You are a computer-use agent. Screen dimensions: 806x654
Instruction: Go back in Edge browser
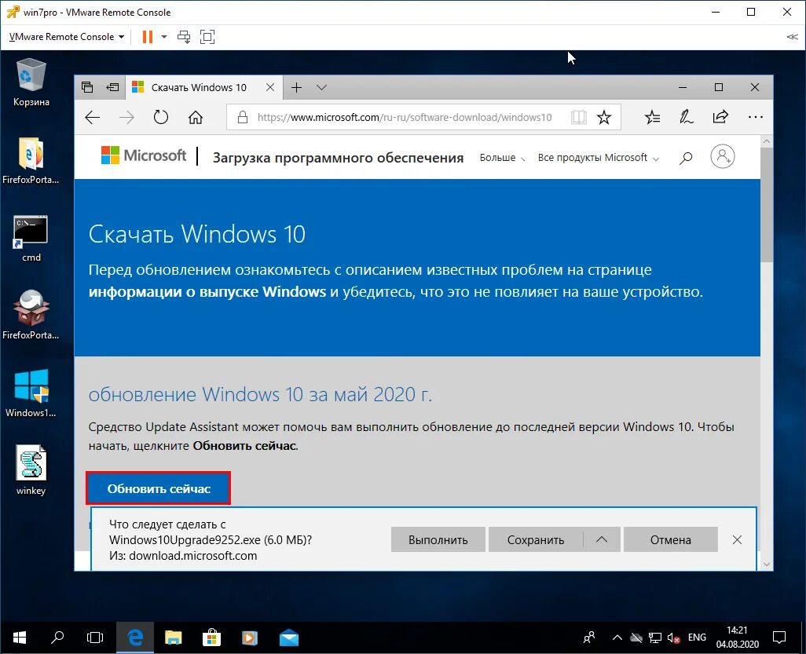click(93, 118)
